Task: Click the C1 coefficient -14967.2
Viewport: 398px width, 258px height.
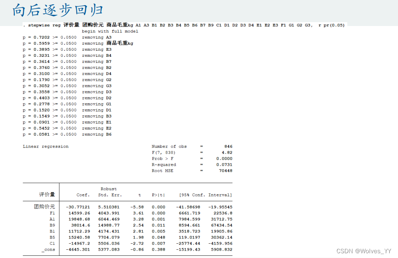Action: coord(79,244)
